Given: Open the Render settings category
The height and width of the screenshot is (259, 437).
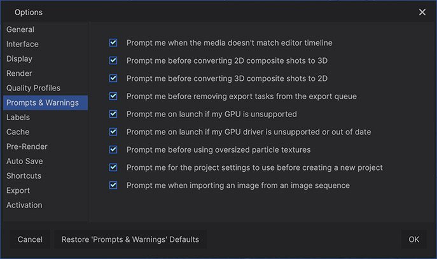Looking at the screenshot, I should point(19,73).
